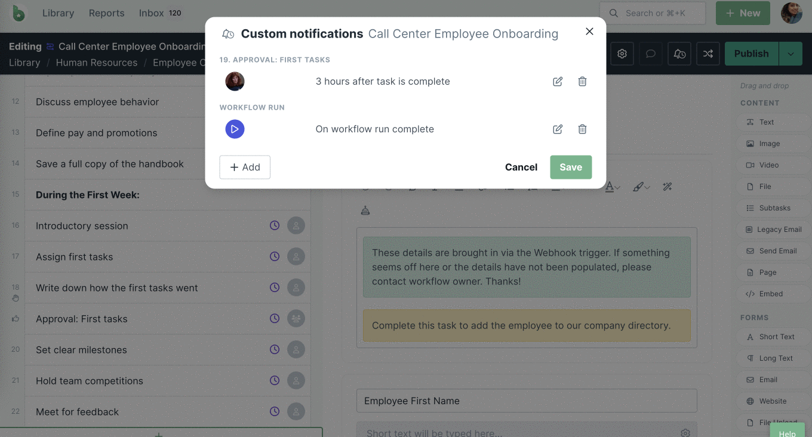Viewport: 812px width, 437px height.
Task: Delete the 3 hours notification
Action: click(x=582, y=82)
